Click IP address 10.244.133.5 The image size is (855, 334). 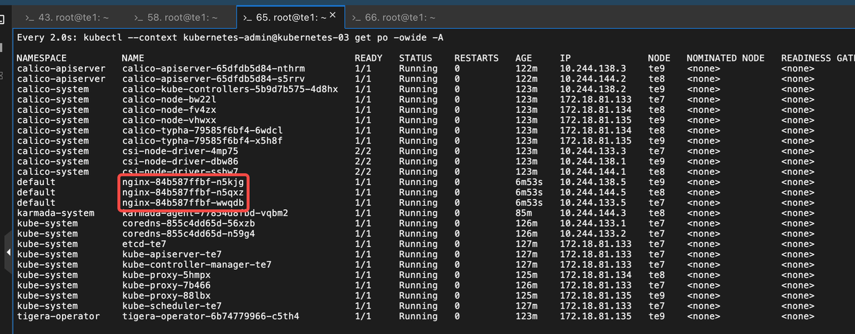click(x=593, y=202)
